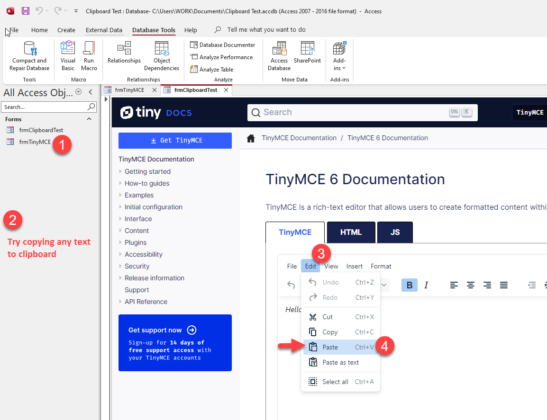Collapse the Forms group
Image resolution: width=547 pixels, height=420 pixels.
click(x=89, y=119)
